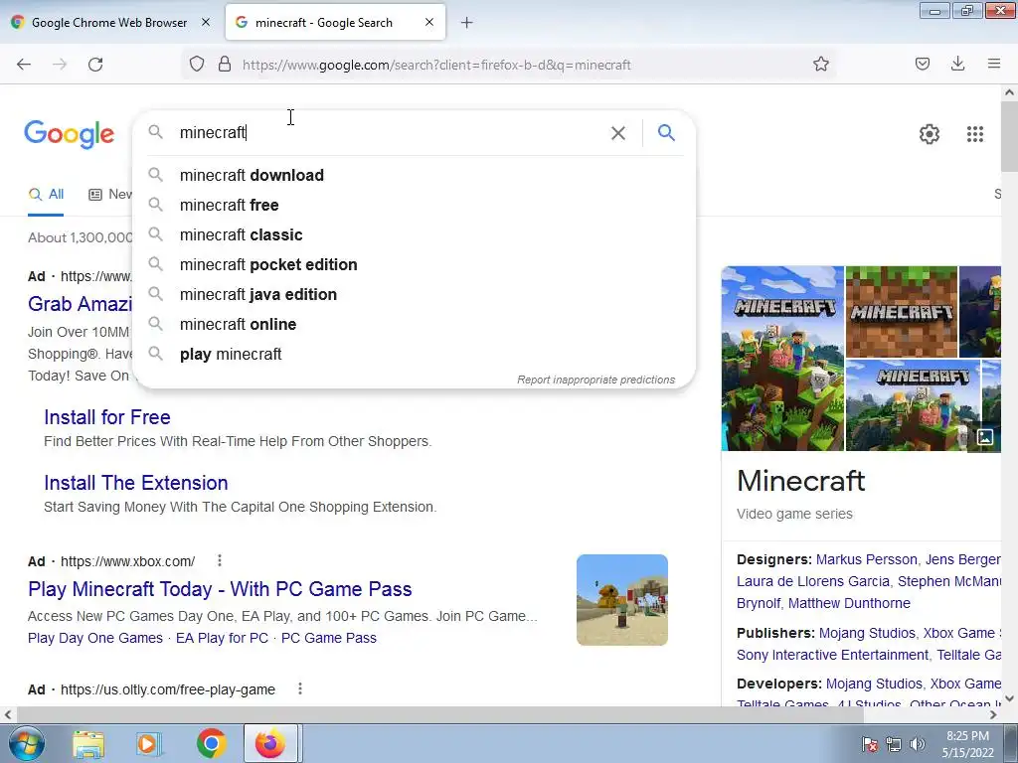Open Firefox application menu

994,64
